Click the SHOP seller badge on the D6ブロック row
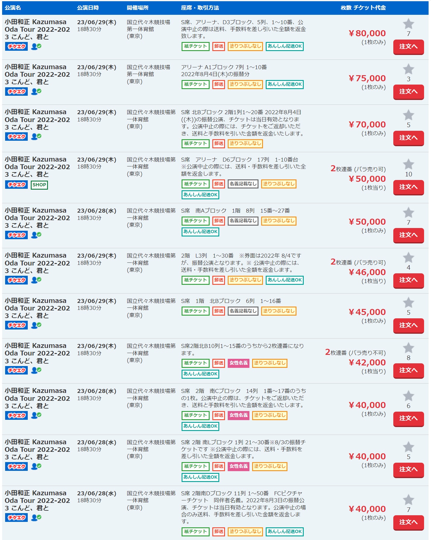 pos(39,185)
